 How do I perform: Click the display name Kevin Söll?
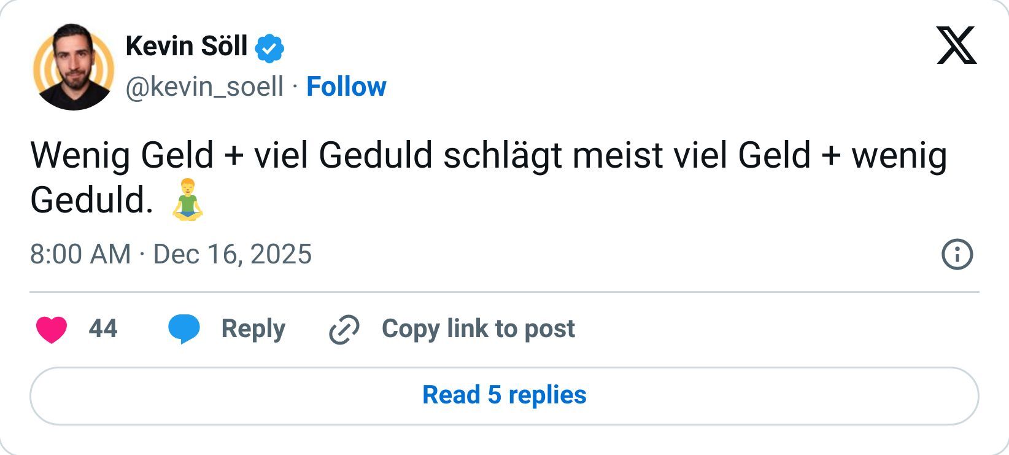(x=187, y=45)
